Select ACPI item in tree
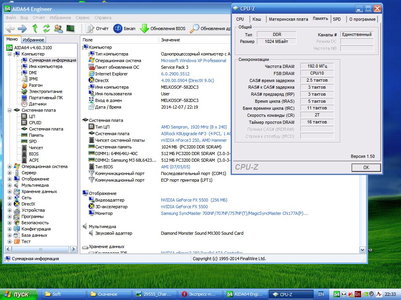The height and width of the screenshot is (300, 401). click(x=34, y=160)
